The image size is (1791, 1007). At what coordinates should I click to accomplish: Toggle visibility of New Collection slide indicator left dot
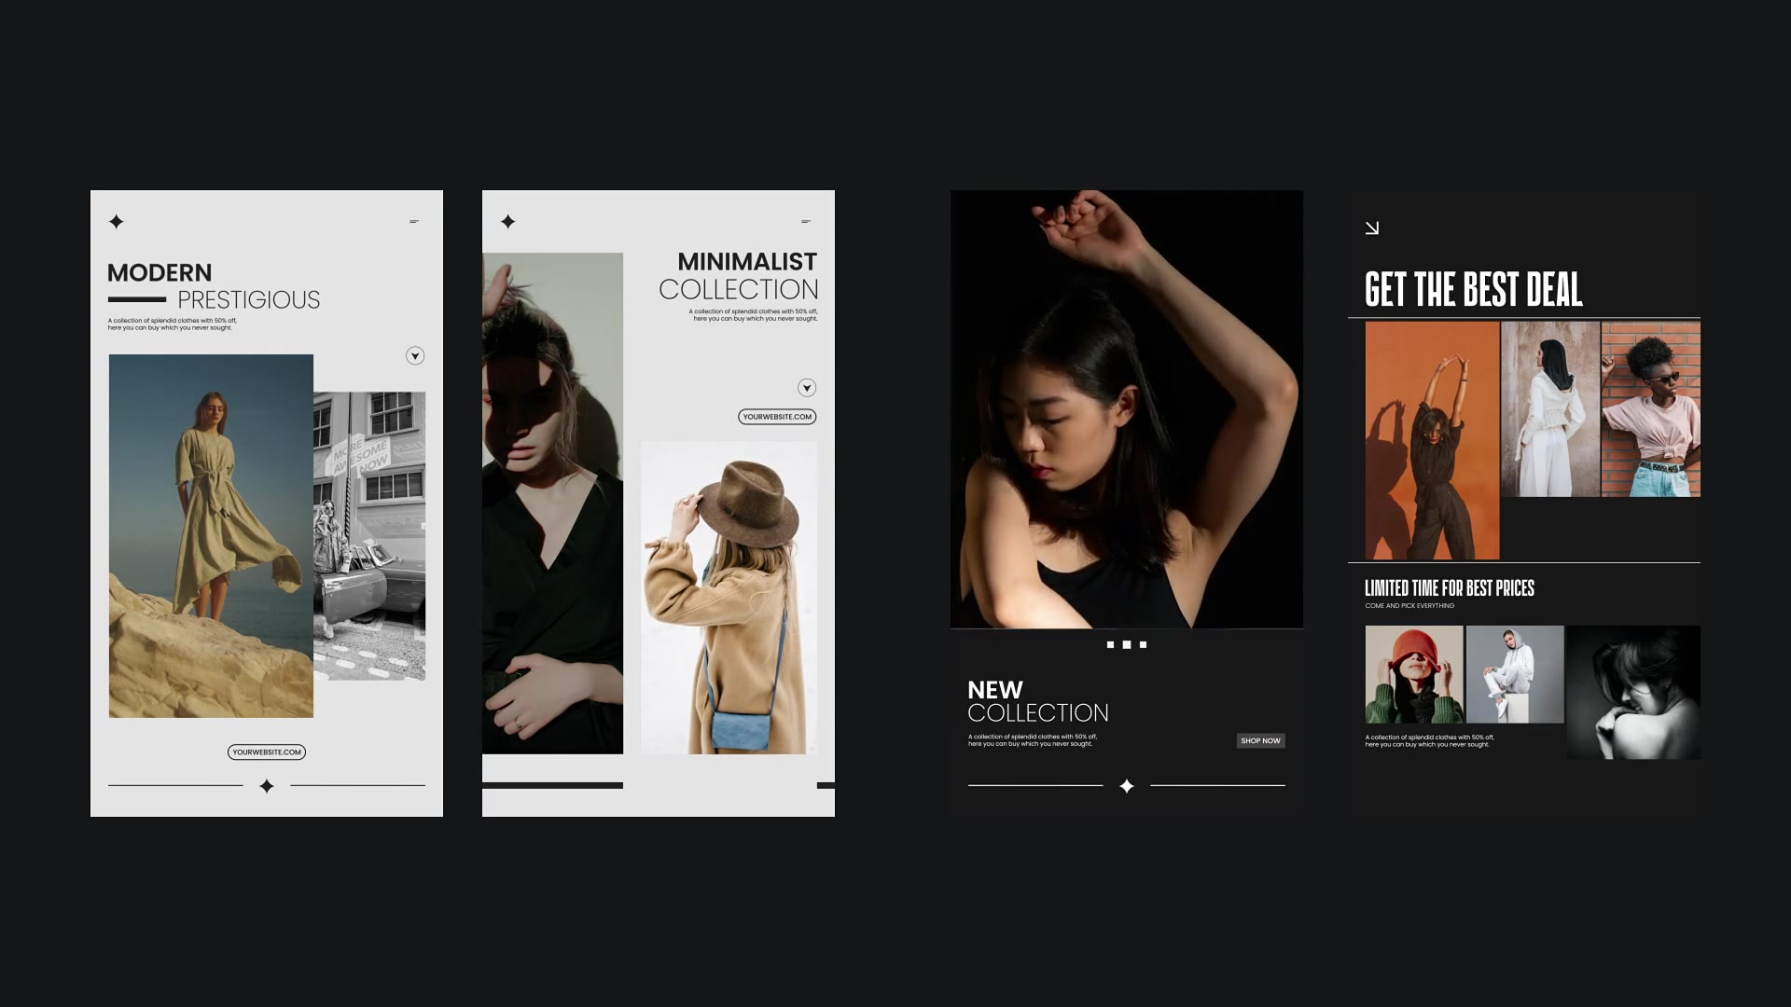(1109, 644)
